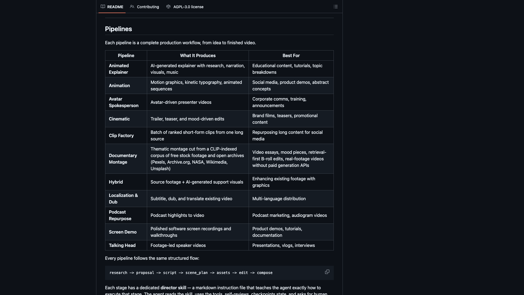The image size is (524, 295).
Task: Click the Documentary Montage pipeline name
Action: (123, 159)
